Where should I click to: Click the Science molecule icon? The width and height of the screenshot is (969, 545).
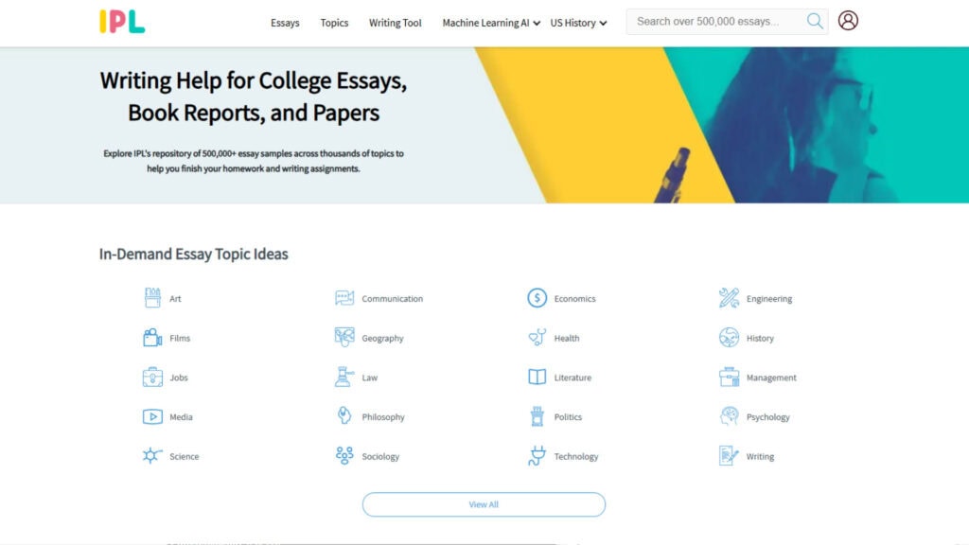pyautogui.click(x=152, y=456)
